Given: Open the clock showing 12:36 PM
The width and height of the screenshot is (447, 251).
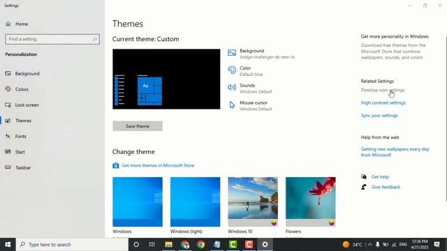Looking at the screenshot, I should tap(419, 245).
